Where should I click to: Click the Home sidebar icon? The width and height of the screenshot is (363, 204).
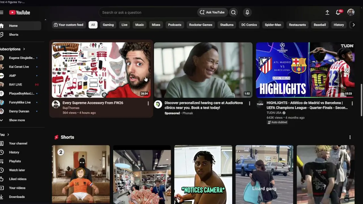(2, 26)
